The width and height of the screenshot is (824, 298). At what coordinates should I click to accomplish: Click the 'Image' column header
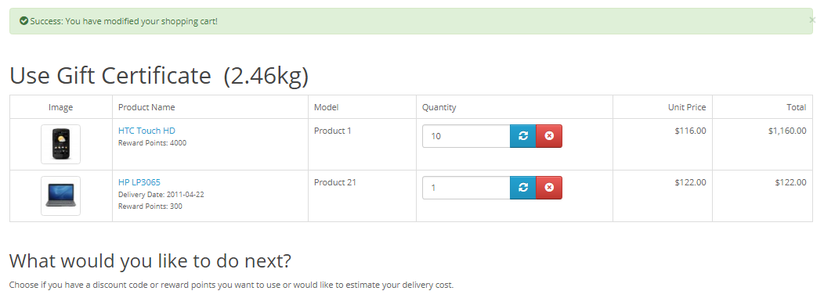point(61,107)
